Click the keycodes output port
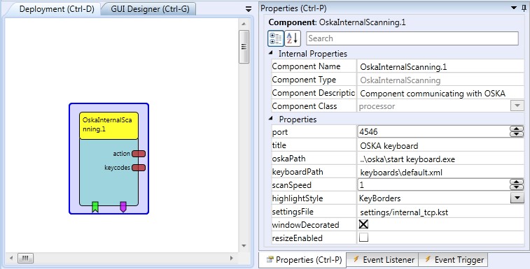Screen dimensions: 530x269 click(139, 168)
